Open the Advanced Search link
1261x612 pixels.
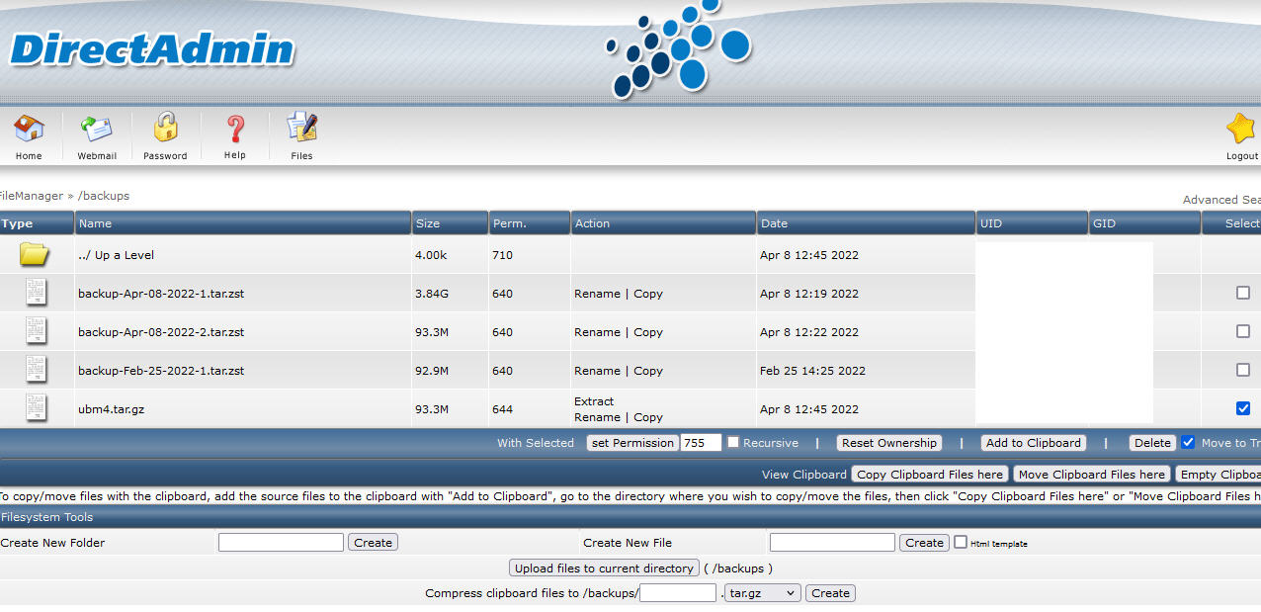pos(1221,200)
